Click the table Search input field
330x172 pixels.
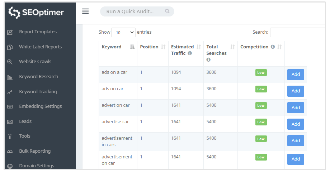[298, 32]
